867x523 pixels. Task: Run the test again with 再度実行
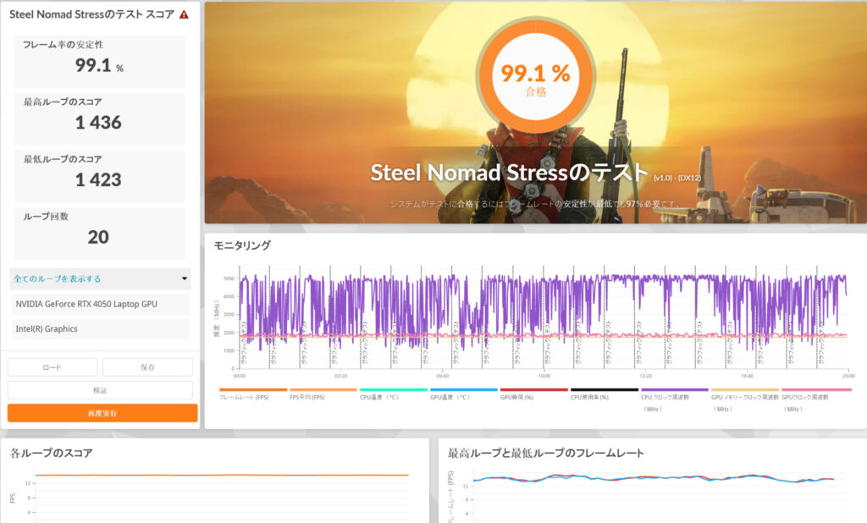[x=102, y=413]
